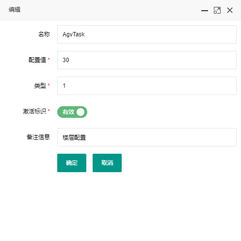Image resolution: width=241 pixels, height=241 pixels.
Task: Click the 编辑 title text
Action: 15,10
